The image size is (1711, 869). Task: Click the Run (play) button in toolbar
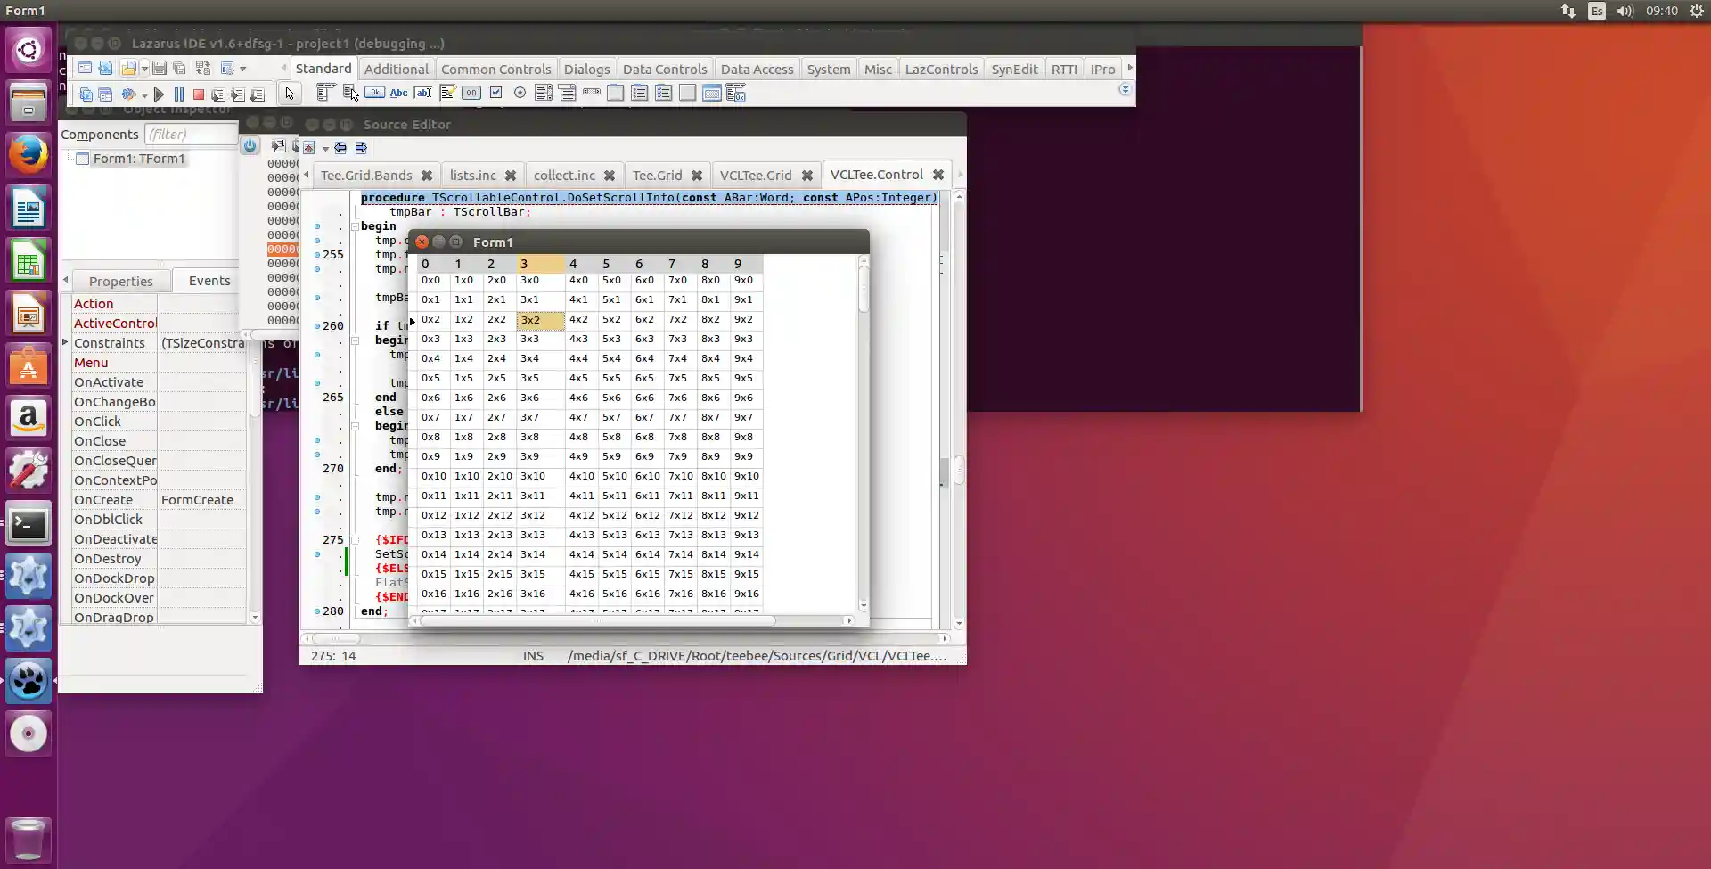159,94
